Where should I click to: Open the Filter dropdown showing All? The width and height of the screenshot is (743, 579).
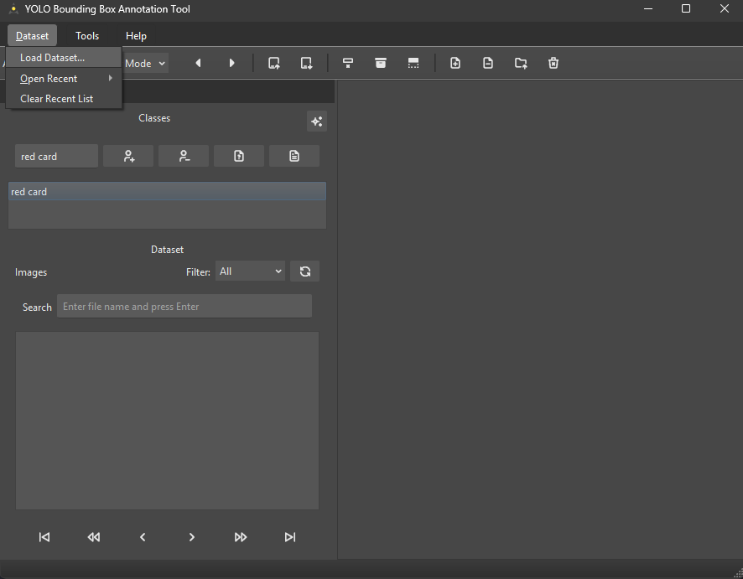(x=250, y=271)
